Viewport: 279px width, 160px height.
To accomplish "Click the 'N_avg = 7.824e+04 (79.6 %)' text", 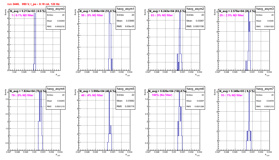I will click(28, 91).
